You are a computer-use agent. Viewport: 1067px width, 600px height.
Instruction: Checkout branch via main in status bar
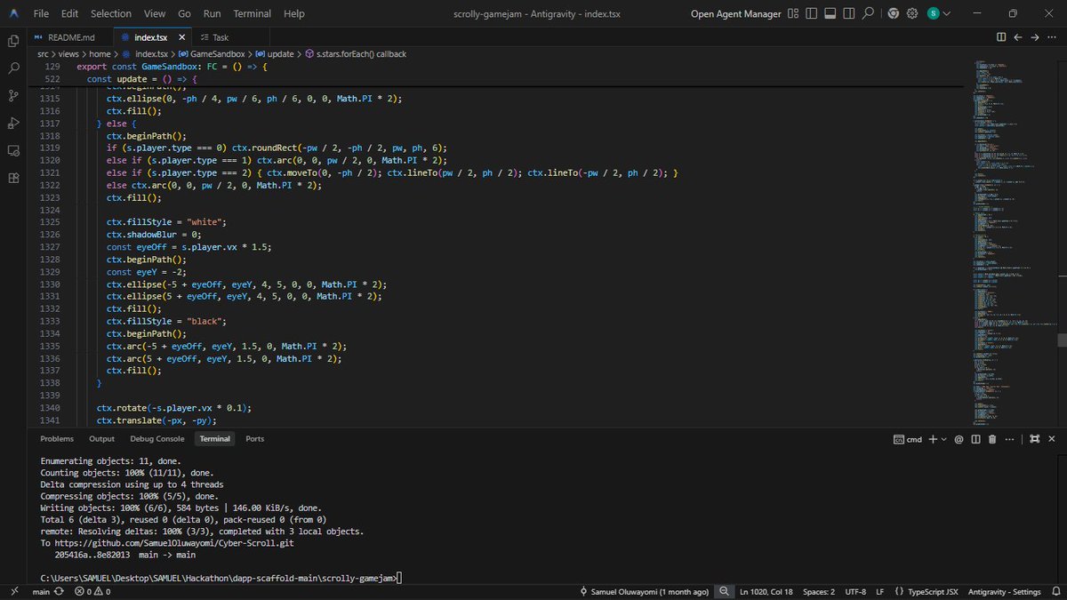click(x=41, y=592)
